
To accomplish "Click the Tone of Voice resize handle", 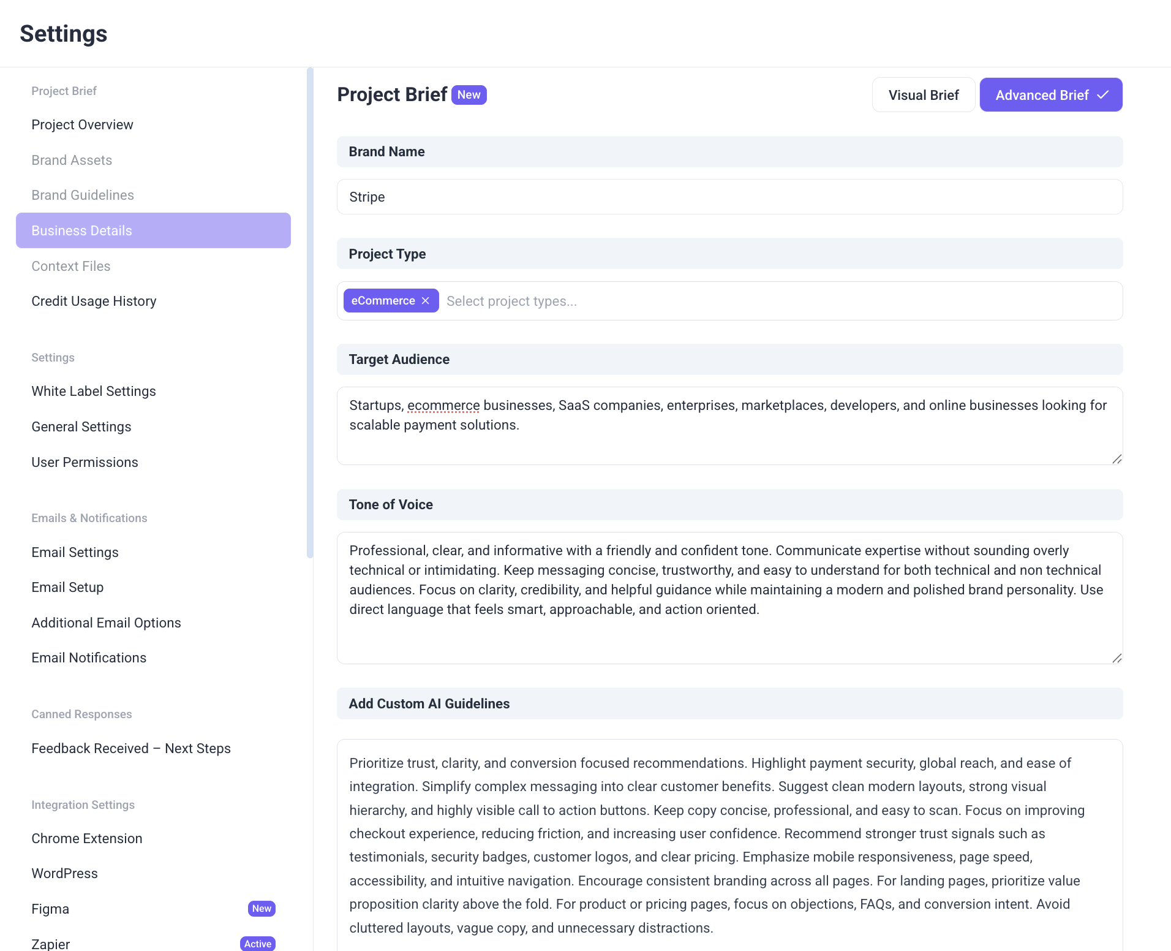I will (x=1116, y=658).
